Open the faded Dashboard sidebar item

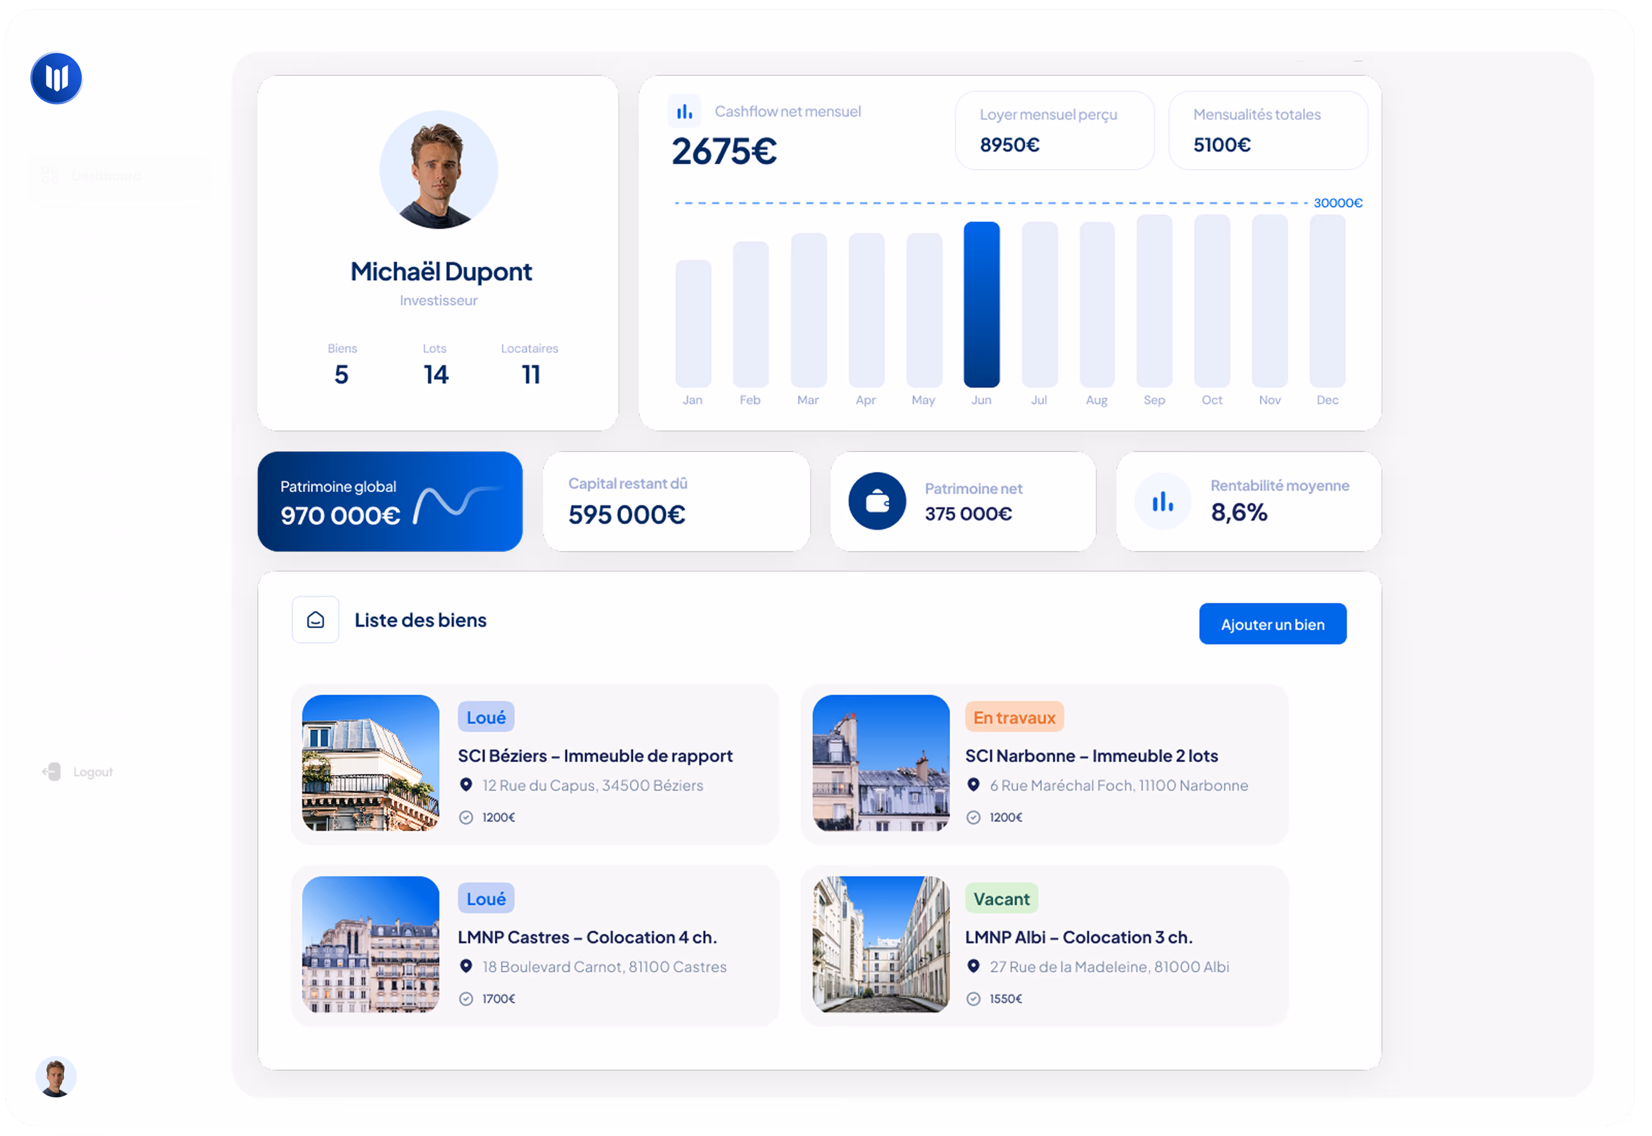click(107, 176)
